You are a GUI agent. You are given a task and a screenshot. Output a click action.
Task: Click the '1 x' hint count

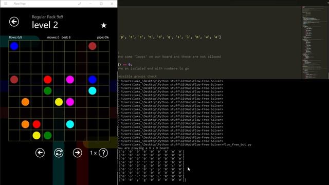click(x=94, y=153)
